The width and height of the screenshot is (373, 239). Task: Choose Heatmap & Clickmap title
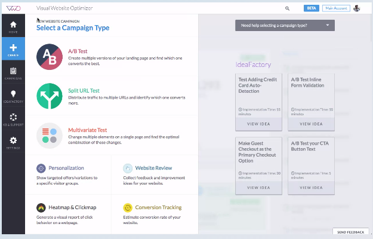pyautogui.click(x=72, y=207)
